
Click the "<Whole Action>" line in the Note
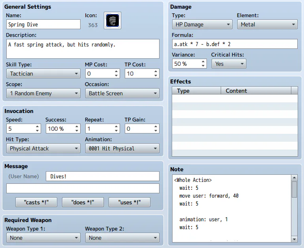(x=193, y=180)
